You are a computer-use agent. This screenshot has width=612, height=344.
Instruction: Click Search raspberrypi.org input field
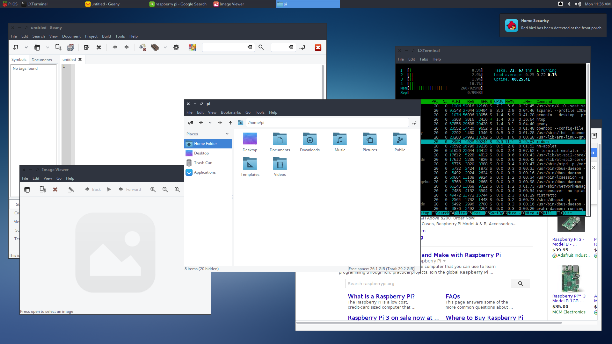pos(428,284)
